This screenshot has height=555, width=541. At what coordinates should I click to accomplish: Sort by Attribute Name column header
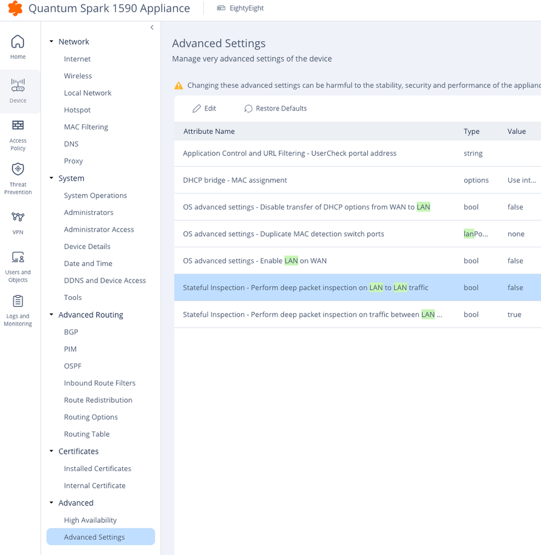point(209,131)
